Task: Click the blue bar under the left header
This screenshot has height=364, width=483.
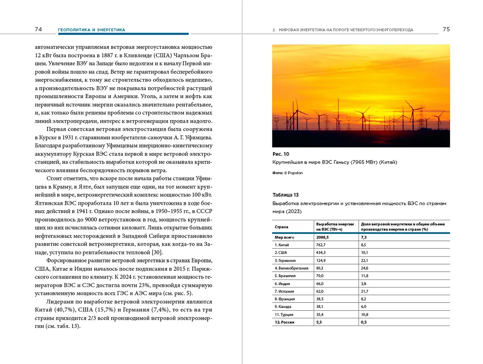Action: click(x=123, y=34)
